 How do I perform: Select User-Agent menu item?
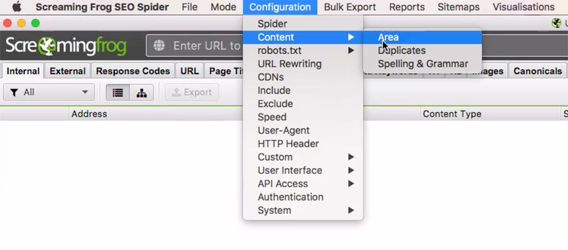[x=303, y=130]
